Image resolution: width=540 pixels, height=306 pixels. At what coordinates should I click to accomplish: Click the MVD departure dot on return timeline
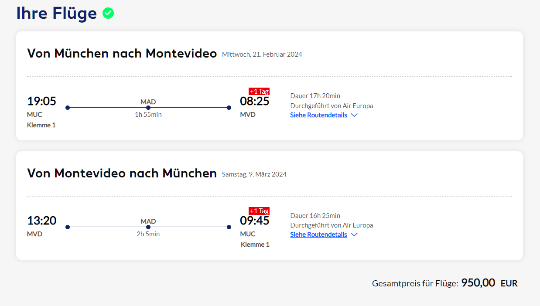coord(68,227)
